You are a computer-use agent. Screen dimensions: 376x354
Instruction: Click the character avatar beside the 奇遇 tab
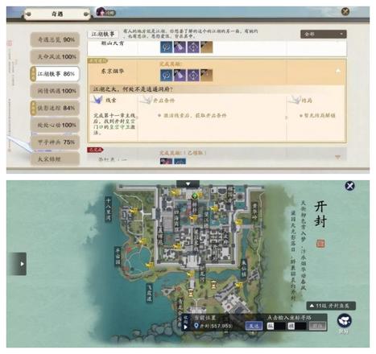pos(101,11)
